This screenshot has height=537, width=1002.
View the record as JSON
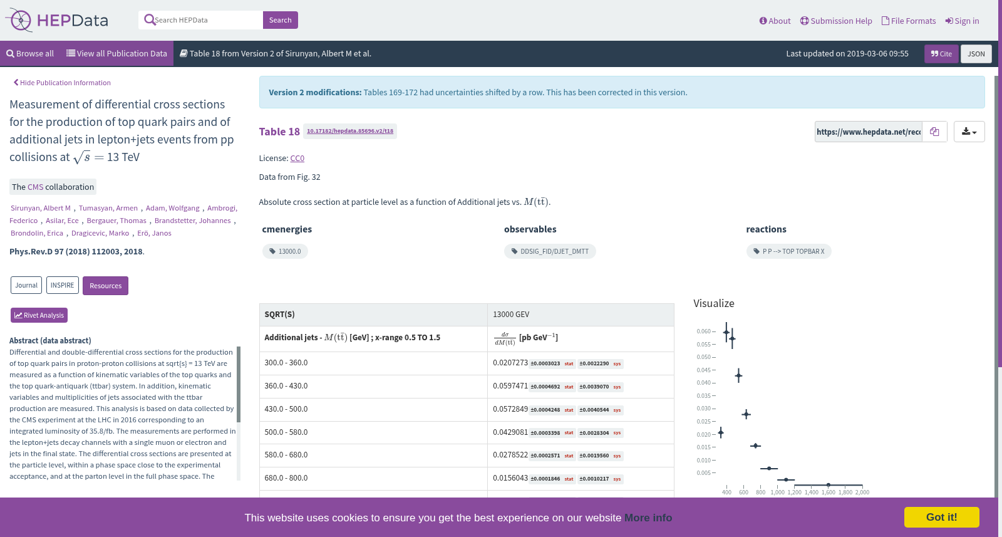click(x=976, y=54)
